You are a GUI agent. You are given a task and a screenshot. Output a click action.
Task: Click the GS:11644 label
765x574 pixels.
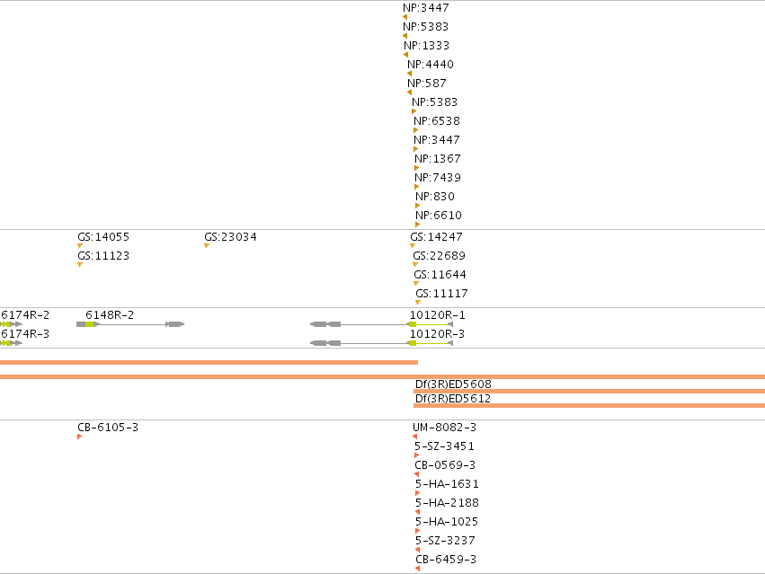click(x=440, y=275)
